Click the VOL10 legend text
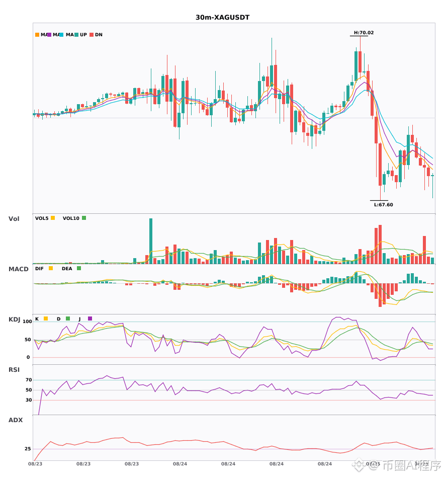 [71, 218]
